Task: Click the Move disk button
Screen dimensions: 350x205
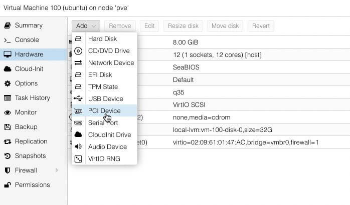Action: point(225,26)
